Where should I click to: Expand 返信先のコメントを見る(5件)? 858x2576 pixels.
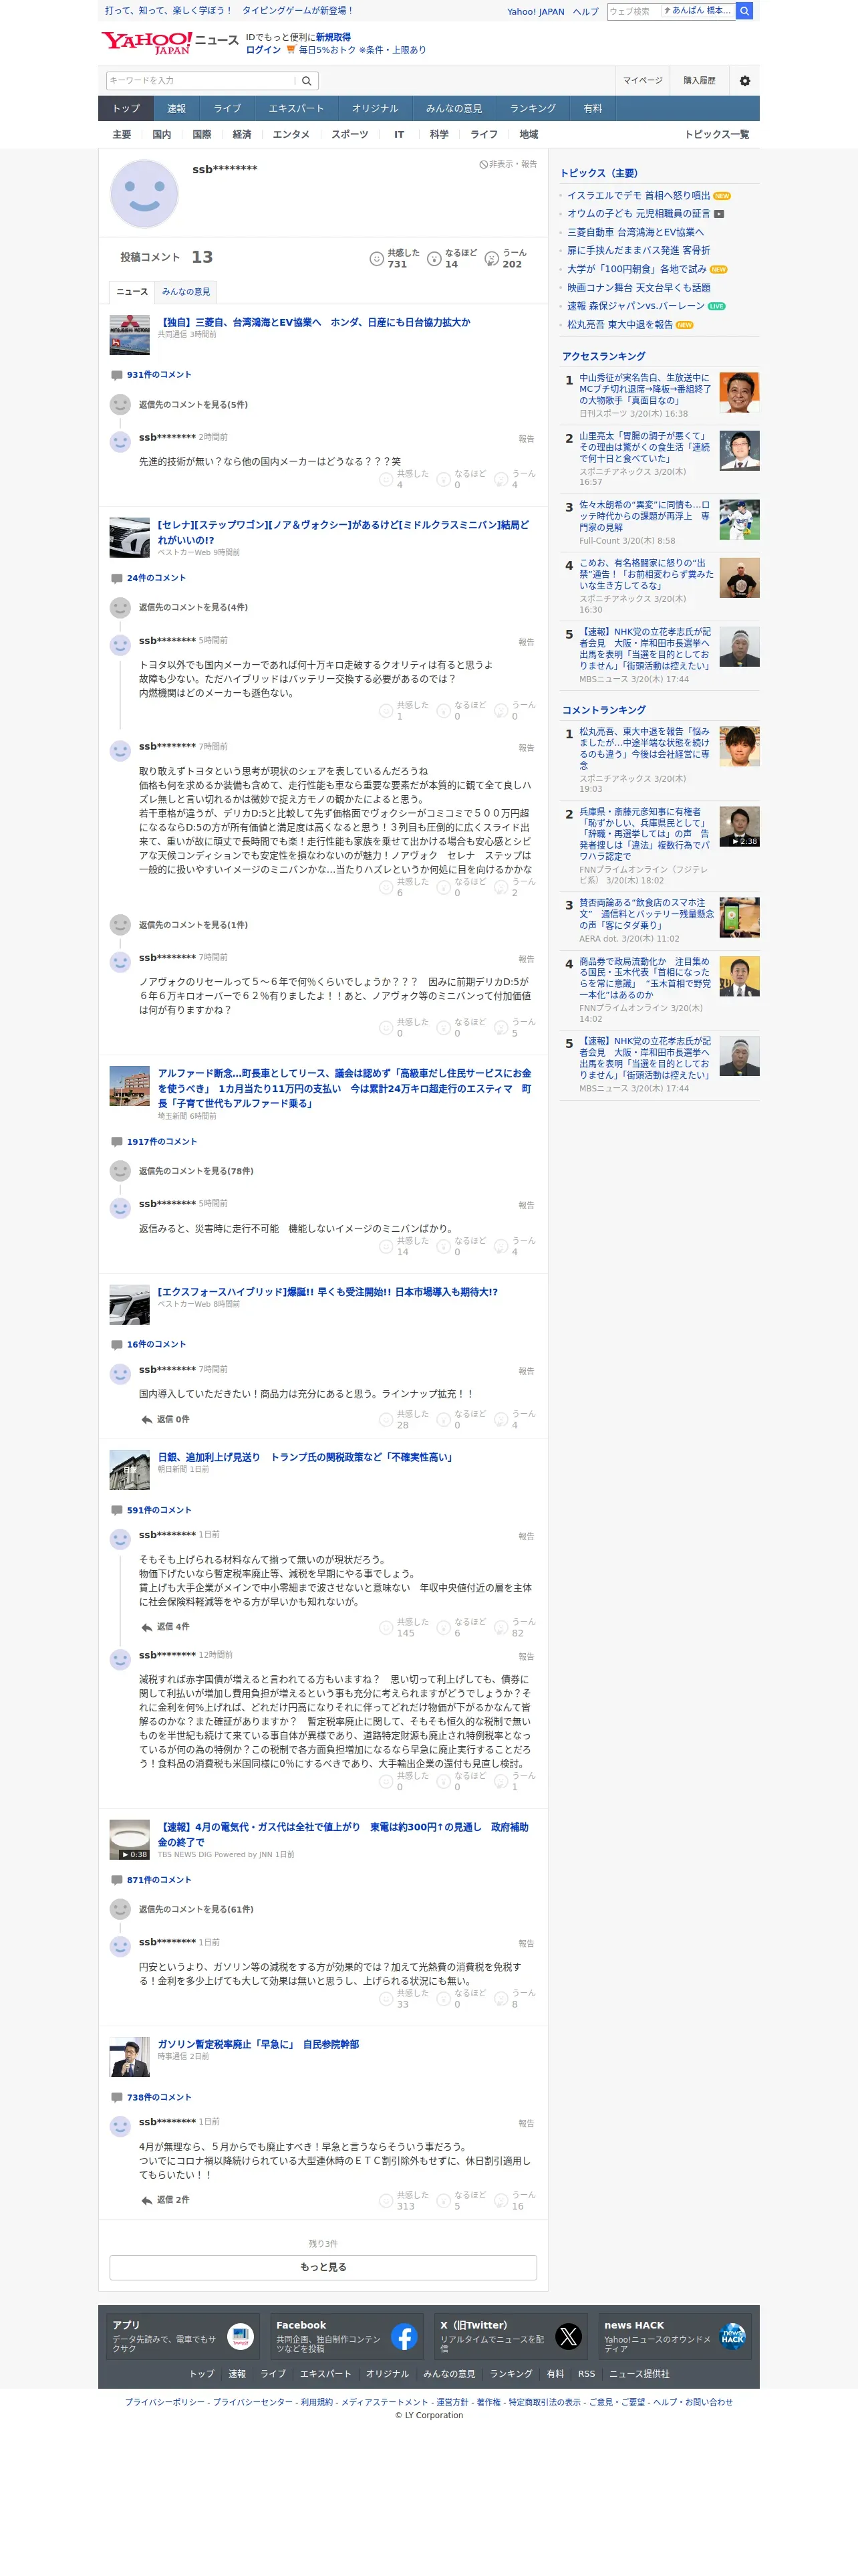(x=192, y=405)
